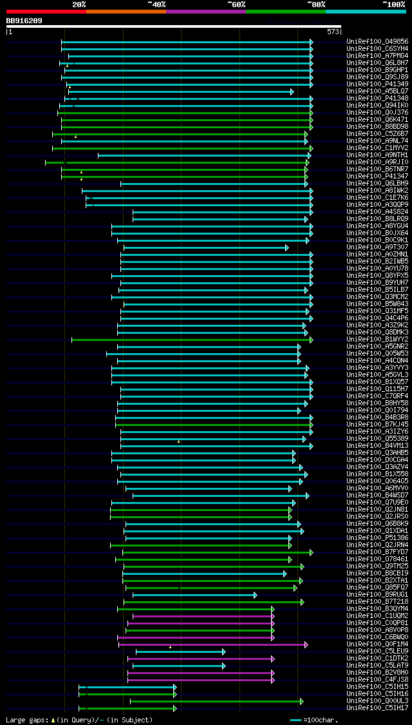Viewport: 412px width, 725px height.
Task: Click the Large gaps legend text
Action: tap(79, 720)
